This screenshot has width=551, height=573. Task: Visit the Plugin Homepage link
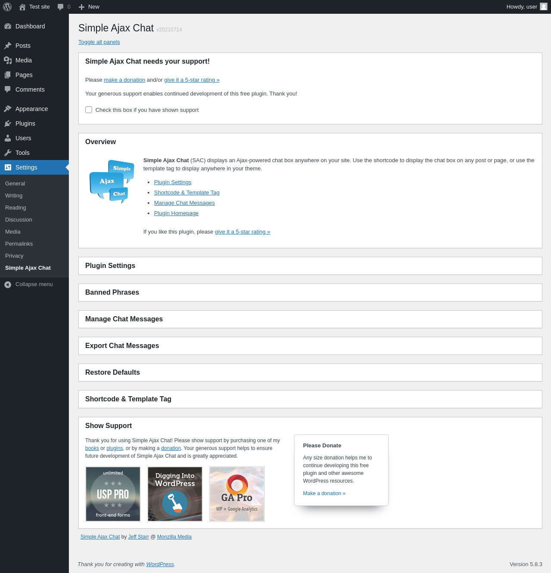click(176, 213)
